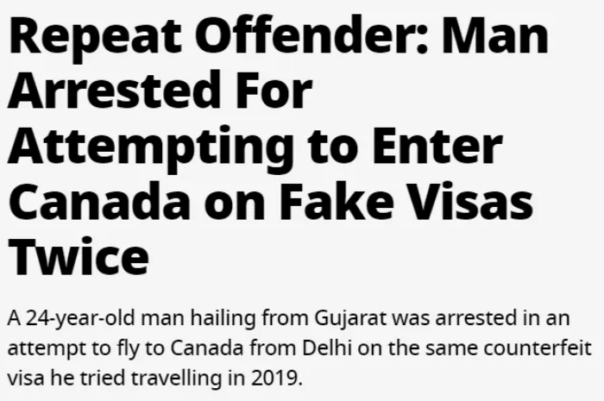
Task: Click the headline word "Visas"
Action: (x=470, y=202)
